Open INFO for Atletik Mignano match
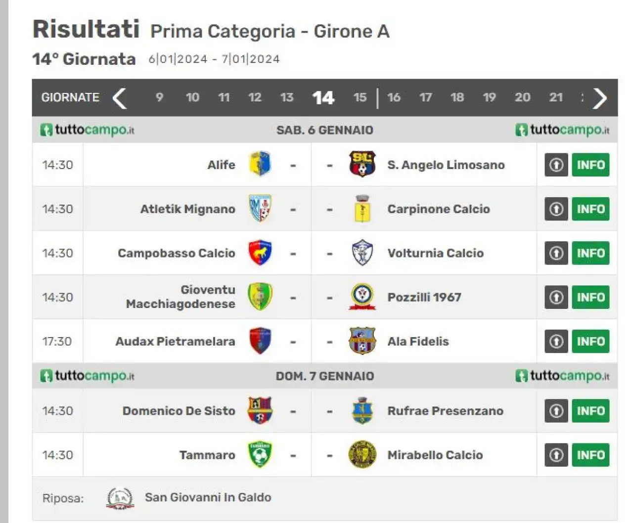Viewport: 633px width, 523px height. 590,209
